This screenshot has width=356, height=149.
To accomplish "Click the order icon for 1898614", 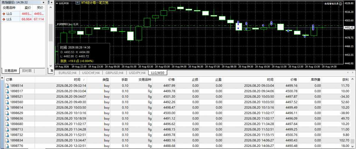I will pos(7,107).
